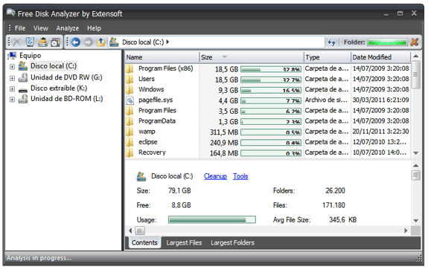
Task: Click the DVD RW (G:) drive icon
Action: pos(23,77)
